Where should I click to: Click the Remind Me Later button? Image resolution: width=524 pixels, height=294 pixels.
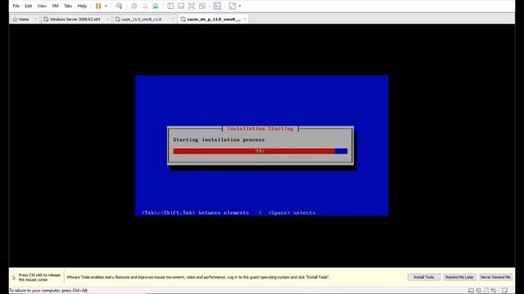pyautogui.click(x=459, y=277)
